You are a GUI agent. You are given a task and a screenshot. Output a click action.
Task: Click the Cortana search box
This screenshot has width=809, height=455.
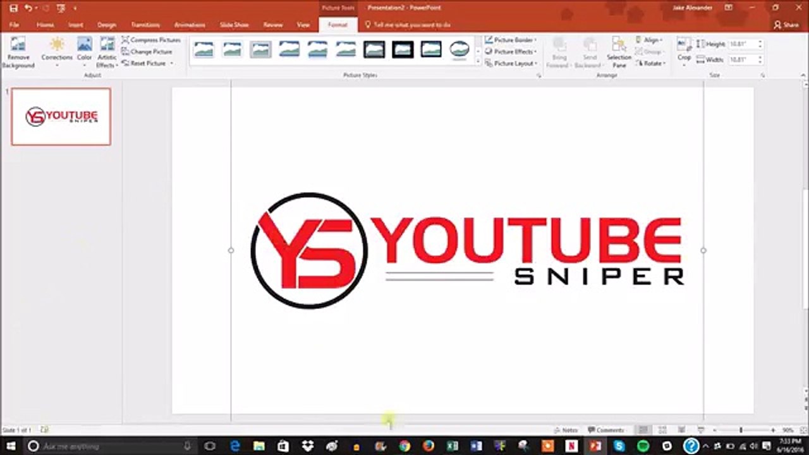point(111,446)
